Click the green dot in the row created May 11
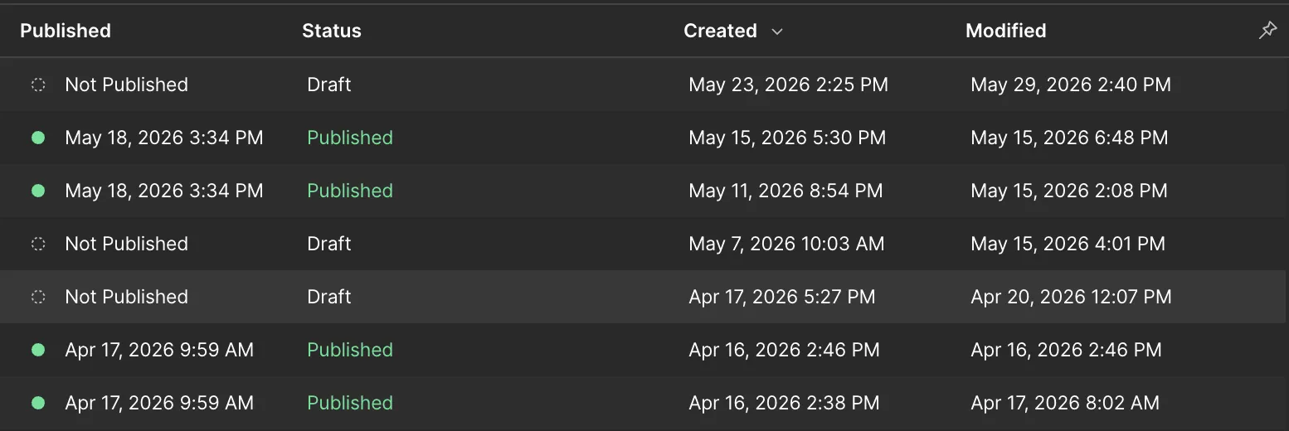The image size is (1289, 431). pyautogui.click(x=38, y=191)
